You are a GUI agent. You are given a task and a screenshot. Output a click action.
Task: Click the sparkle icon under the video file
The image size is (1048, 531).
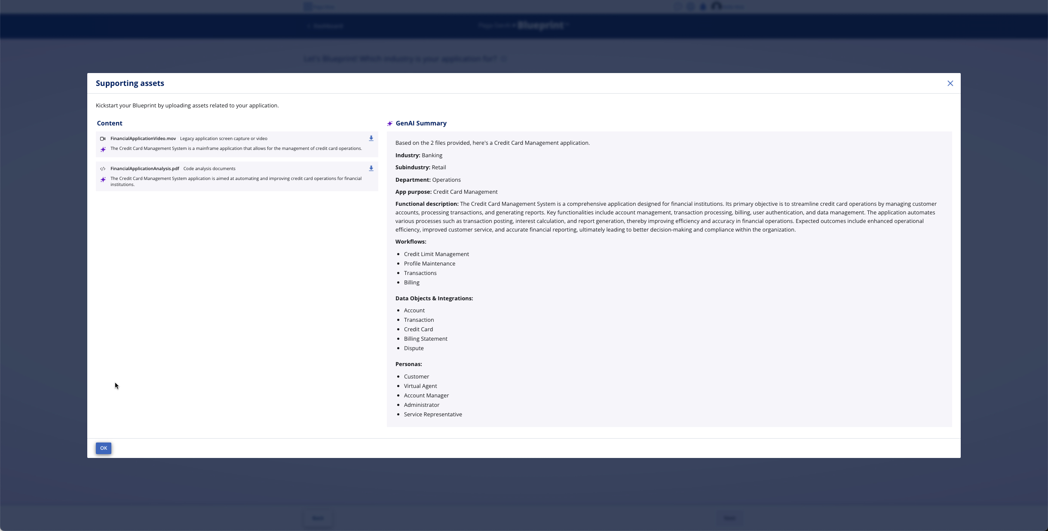tap(103, 150)
